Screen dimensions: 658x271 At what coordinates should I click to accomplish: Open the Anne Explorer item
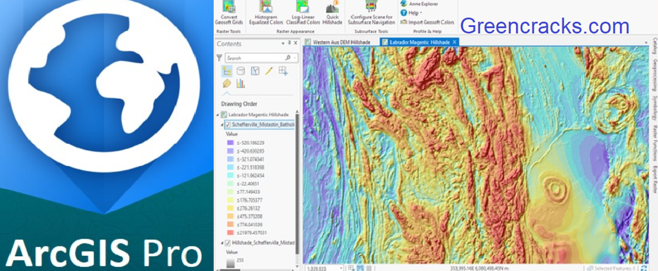[x=419, y=4]
